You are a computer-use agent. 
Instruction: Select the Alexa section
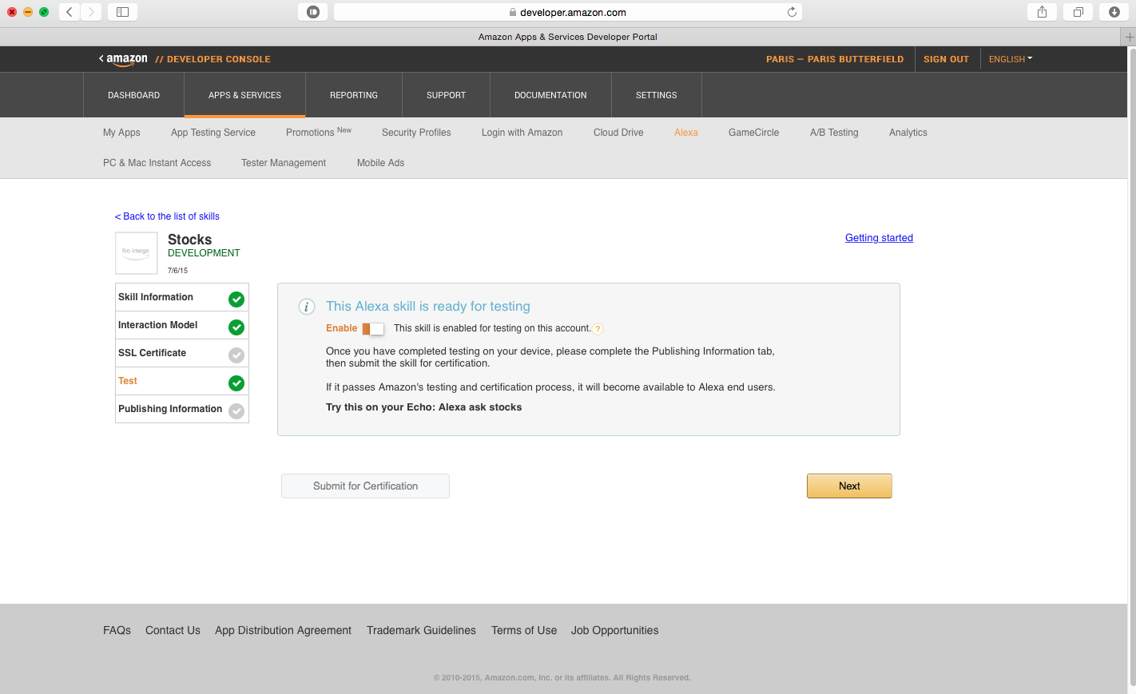pos(686,133)
